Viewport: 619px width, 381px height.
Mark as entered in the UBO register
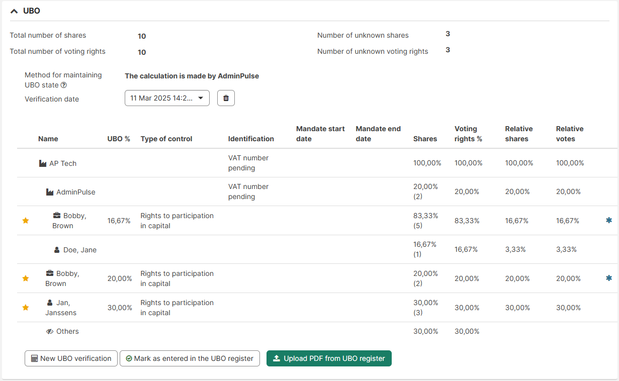[x=190, y=358]
